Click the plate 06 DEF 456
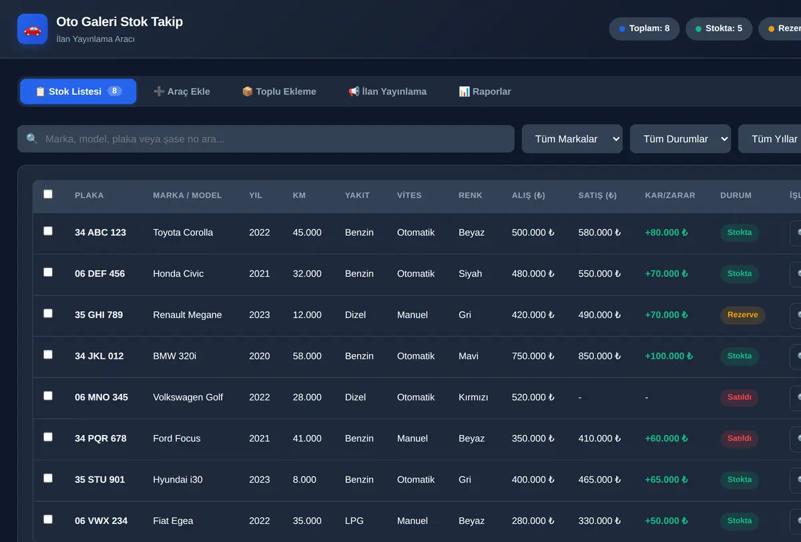The image size is (801, 542). point(100,273)
